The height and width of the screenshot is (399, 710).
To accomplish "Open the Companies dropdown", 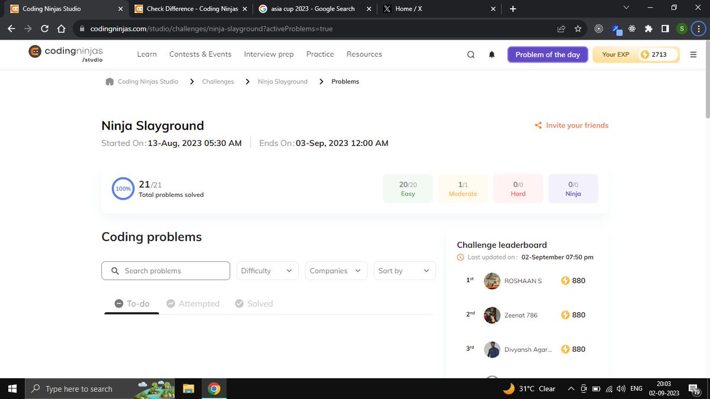I will 336,271.
